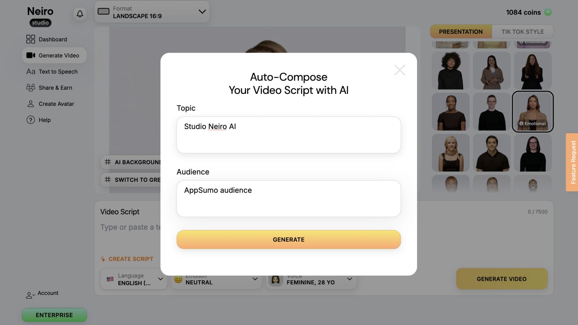
Task: Click the Help question mark icon
Action: tap(30, 120)
